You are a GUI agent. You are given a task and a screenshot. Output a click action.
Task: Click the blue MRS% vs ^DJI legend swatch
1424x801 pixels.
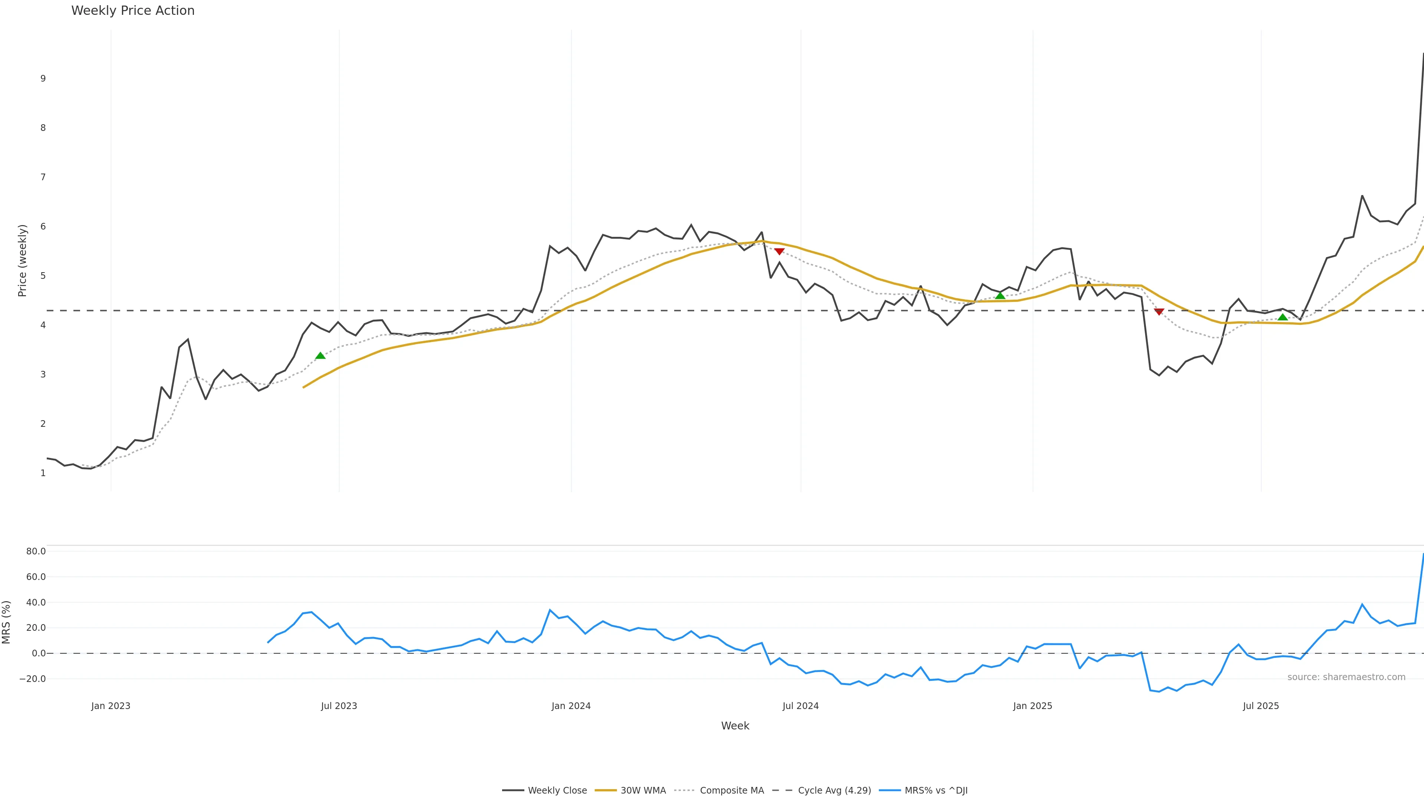click(x=889, y=791)
